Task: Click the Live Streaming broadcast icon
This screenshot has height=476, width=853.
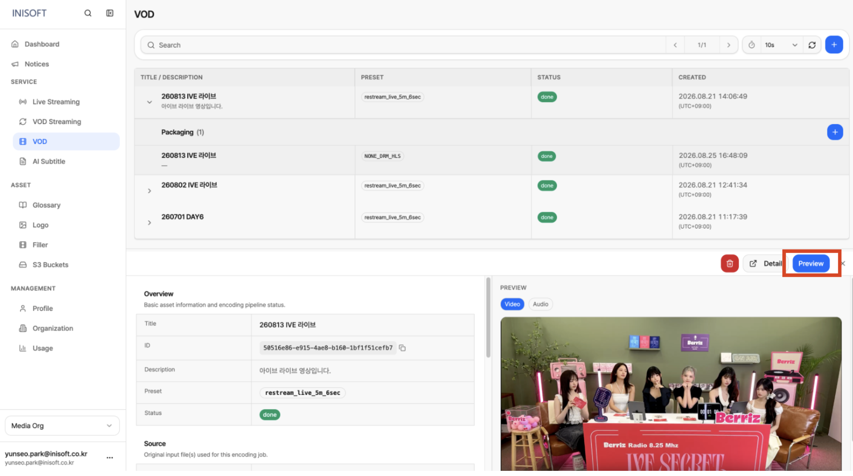Action: click(23, 102)
